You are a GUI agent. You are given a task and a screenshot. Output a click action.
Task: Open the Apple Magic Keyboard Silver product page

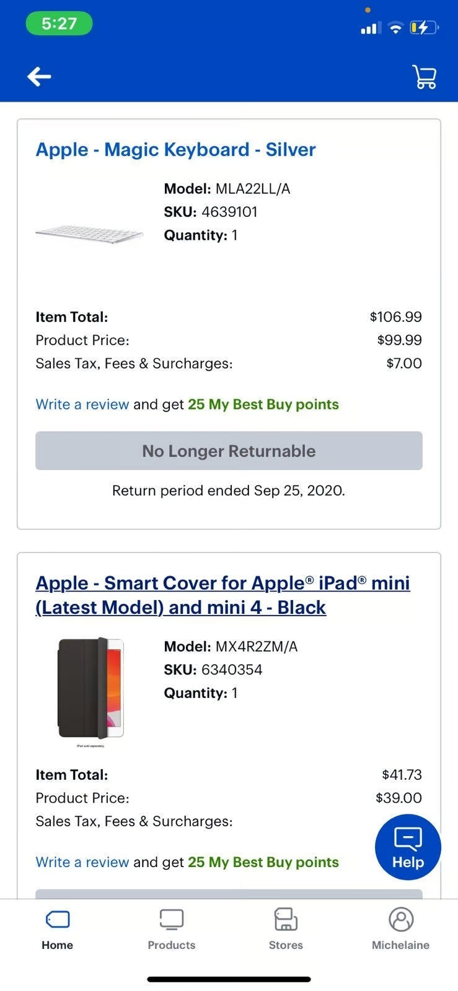175,149
